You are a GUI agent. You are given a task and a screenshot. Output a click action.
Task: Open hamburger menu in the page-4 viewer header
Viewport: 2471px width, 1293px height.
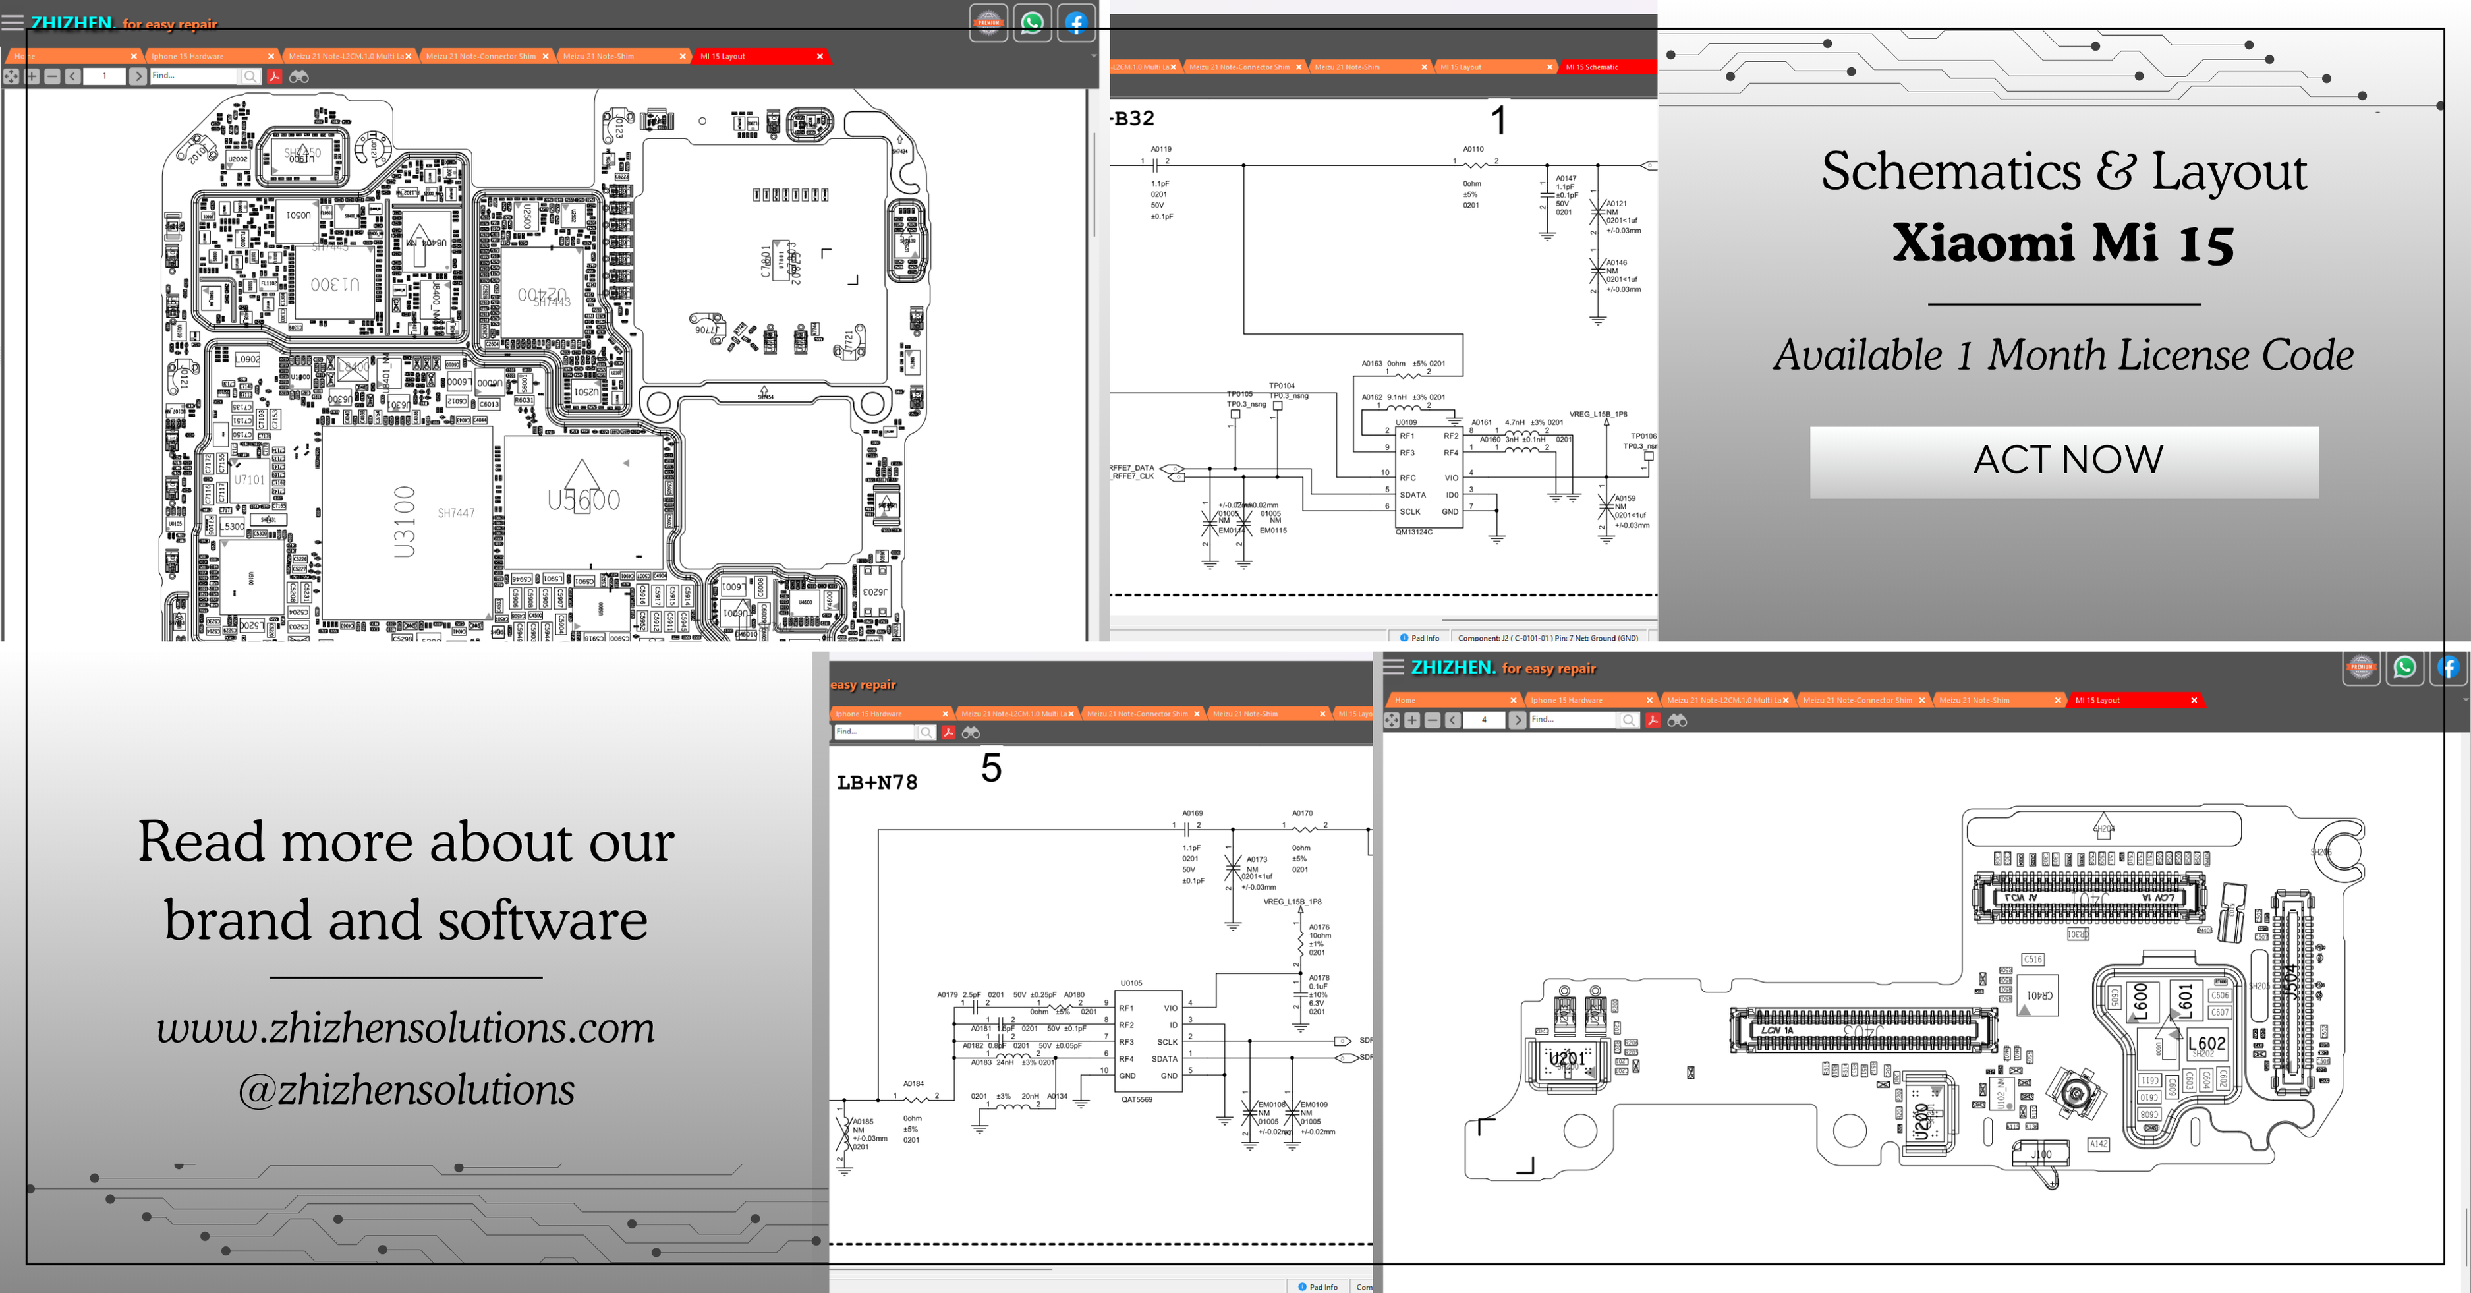(1394, 667)
